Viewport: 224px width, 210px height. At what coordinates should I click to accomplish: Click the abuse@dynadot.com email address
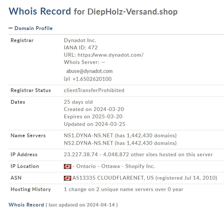(x=89, y=71)
